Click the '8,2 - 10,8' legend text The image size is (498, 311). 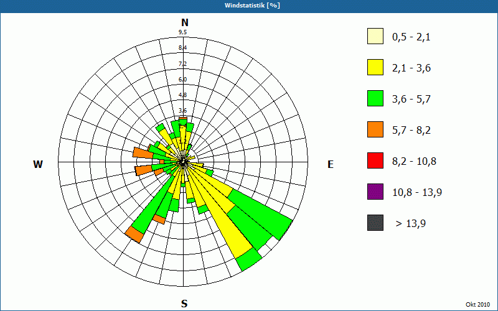coord(414,162)
